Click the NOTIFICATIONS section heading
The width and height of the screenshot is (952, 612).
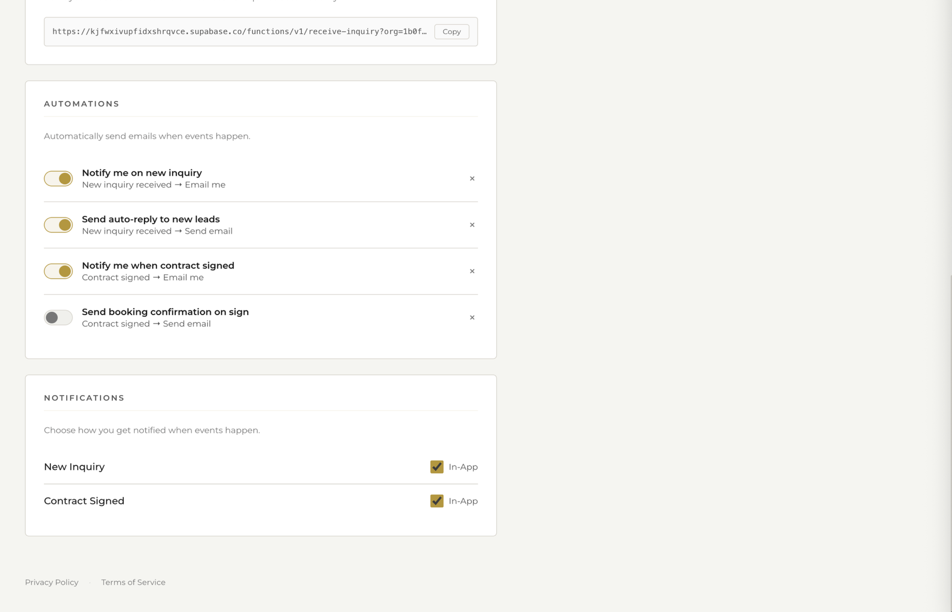pyautogui.click(x=84, y=397)
